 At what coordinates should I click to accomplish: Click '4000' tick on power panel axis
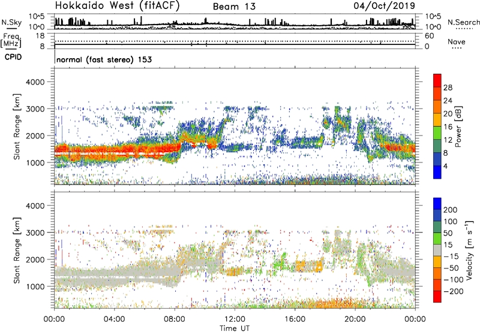35,82
